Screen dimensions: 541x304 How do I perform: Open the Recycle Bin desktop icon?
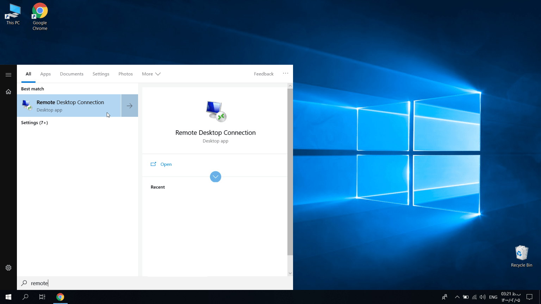(521, 256)
